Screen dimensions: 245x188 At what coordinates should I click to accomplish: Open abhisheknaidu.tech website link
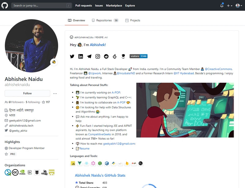(21, 126)
